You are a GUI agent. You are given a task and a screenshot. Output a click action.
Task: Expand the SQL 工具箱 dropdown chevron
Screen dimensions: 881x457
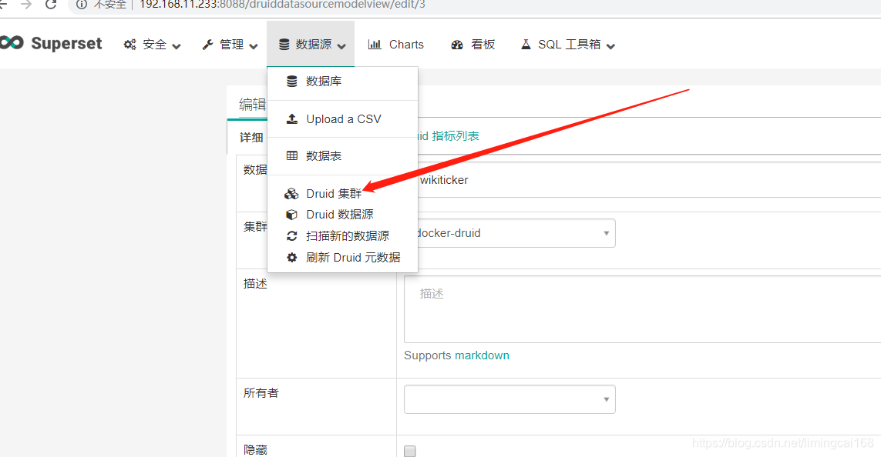click(x=610, y=46)
